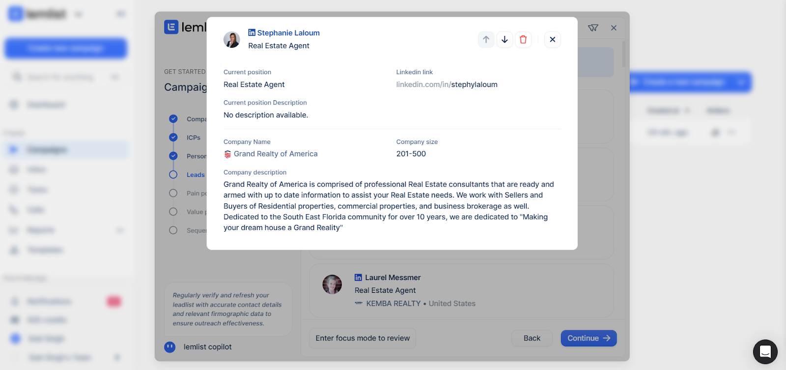Delete lead using red trash icon
The width and height of the screenshot is (786, 370).
tap(523, 39)
